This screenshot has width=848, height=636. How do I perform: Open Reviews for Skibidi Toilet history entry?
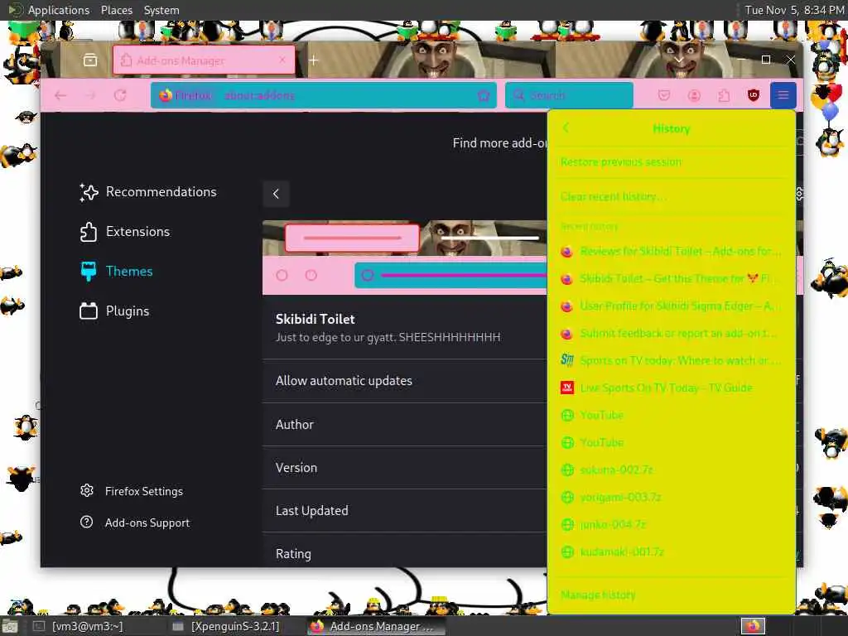point(671,252)
